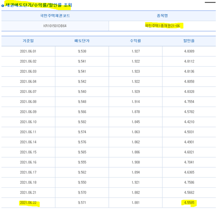Select yield value 1.908
This screenshot has height=211, width=219.
136,162
